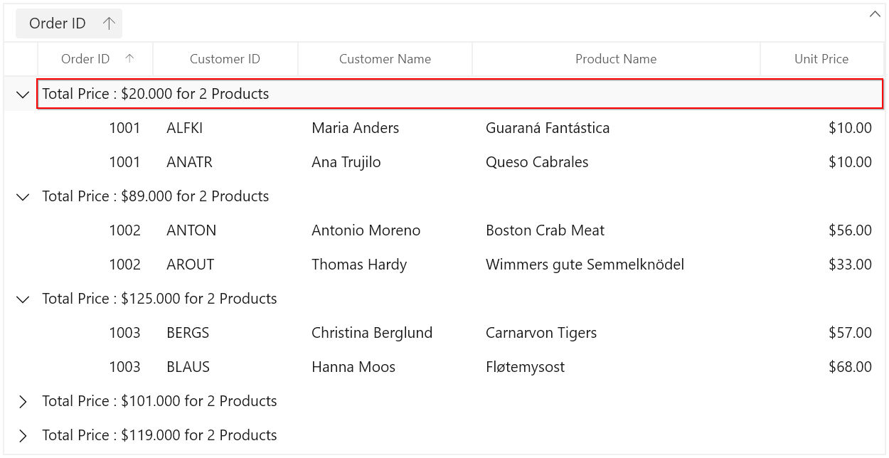This screenshot has width=889, height=458.
Task: Click the ALFKI customer ID cell
Action: pos(226,128)
